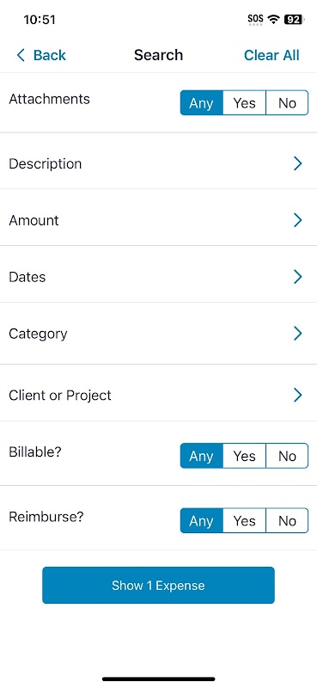This screenshot has height=688, width=317.
Task: Tap the SOS status indicator
Action: tap(256, 19)
